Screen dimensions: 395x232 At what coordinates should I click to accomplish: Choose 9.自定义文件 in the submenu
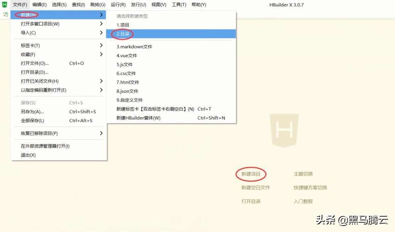point(171,100)
